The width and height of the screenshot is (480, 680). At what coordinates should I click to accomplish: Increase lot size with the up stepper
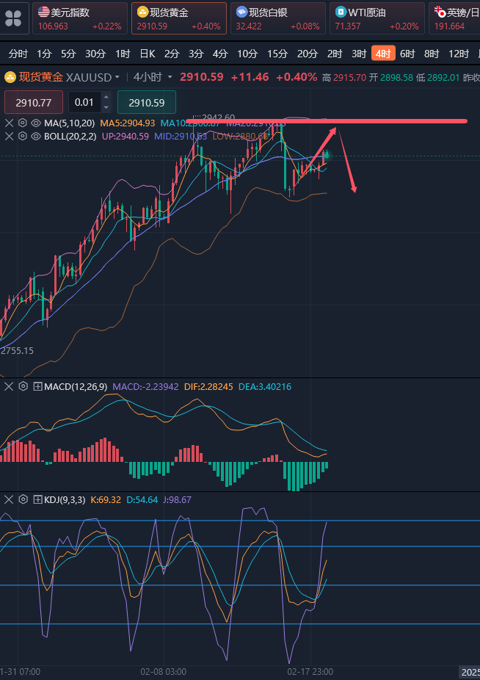point(106,98)
